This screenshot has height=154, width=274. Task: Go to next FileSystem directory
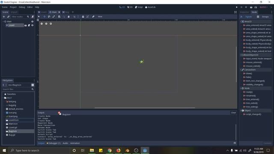(x=6, y=85)
